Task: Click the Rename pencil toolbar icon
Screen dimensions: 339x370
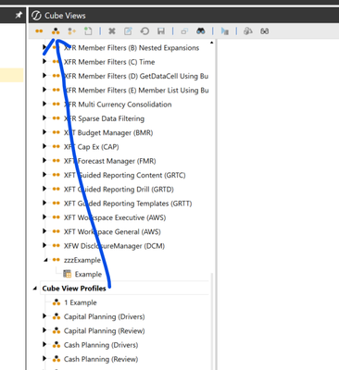Action: pos(128,31)
